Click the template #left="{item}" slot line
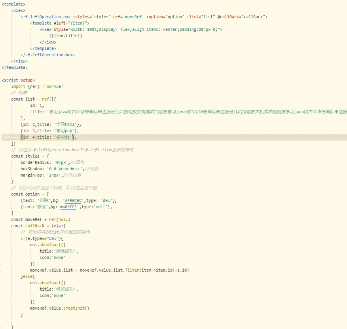Screen dimensions: 347x329 (x=60, y=23)
